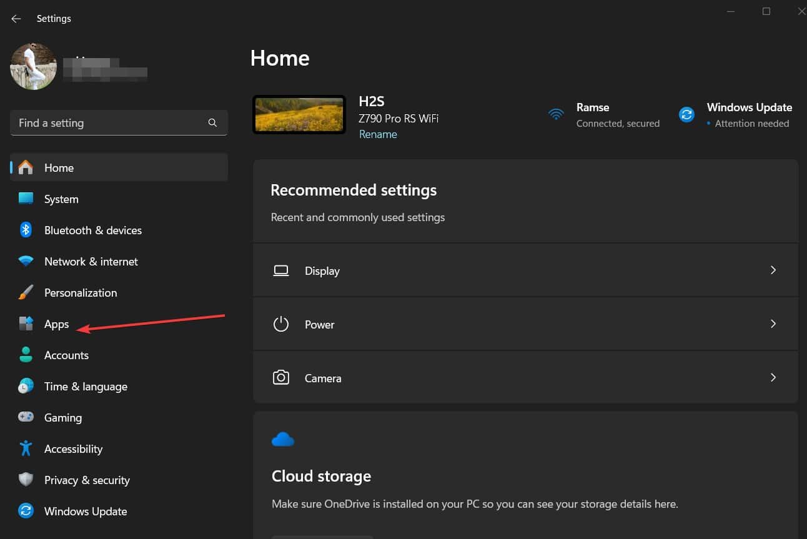This screenshot has height=539, width=807.
Task: Click the Apps icon in sidebar
Action: pyautogui.click(x=26, y=324)
